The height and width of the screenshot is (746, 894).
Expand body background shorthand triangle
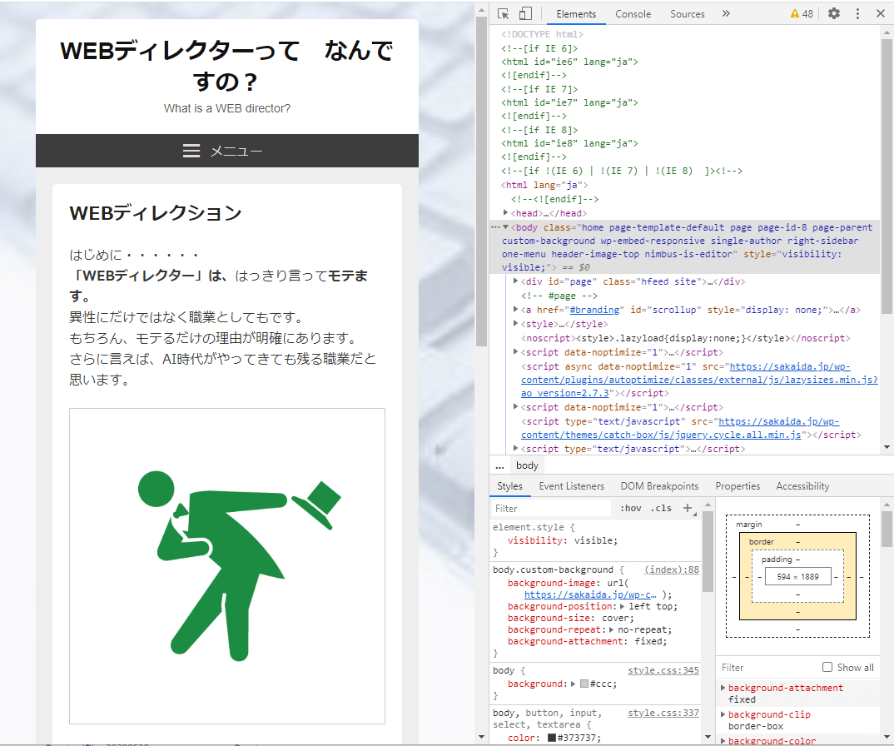coord(573,684)
